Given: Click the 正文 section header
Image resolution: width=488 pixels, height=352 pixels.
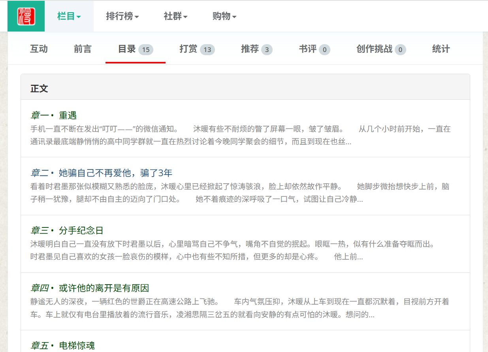Looking at the screenshot, I should coord(245,87).
